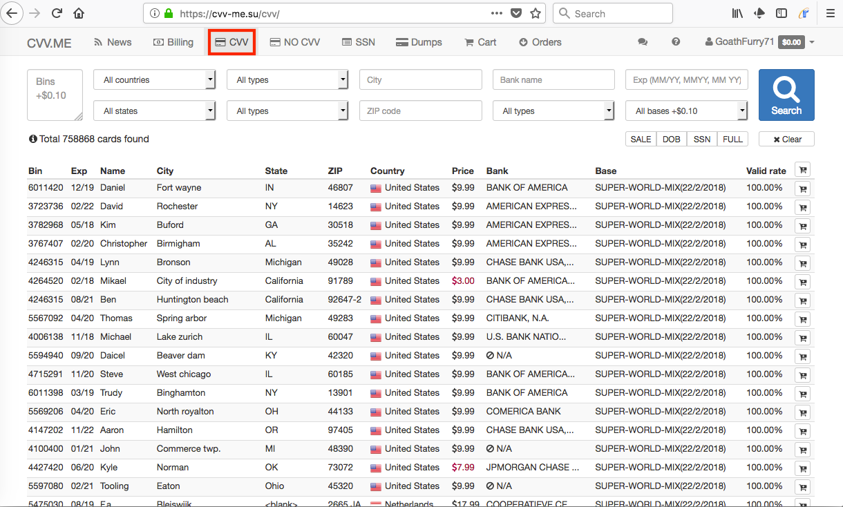
Task: Reload the page with the refresh icon
Action: [57, 13]
